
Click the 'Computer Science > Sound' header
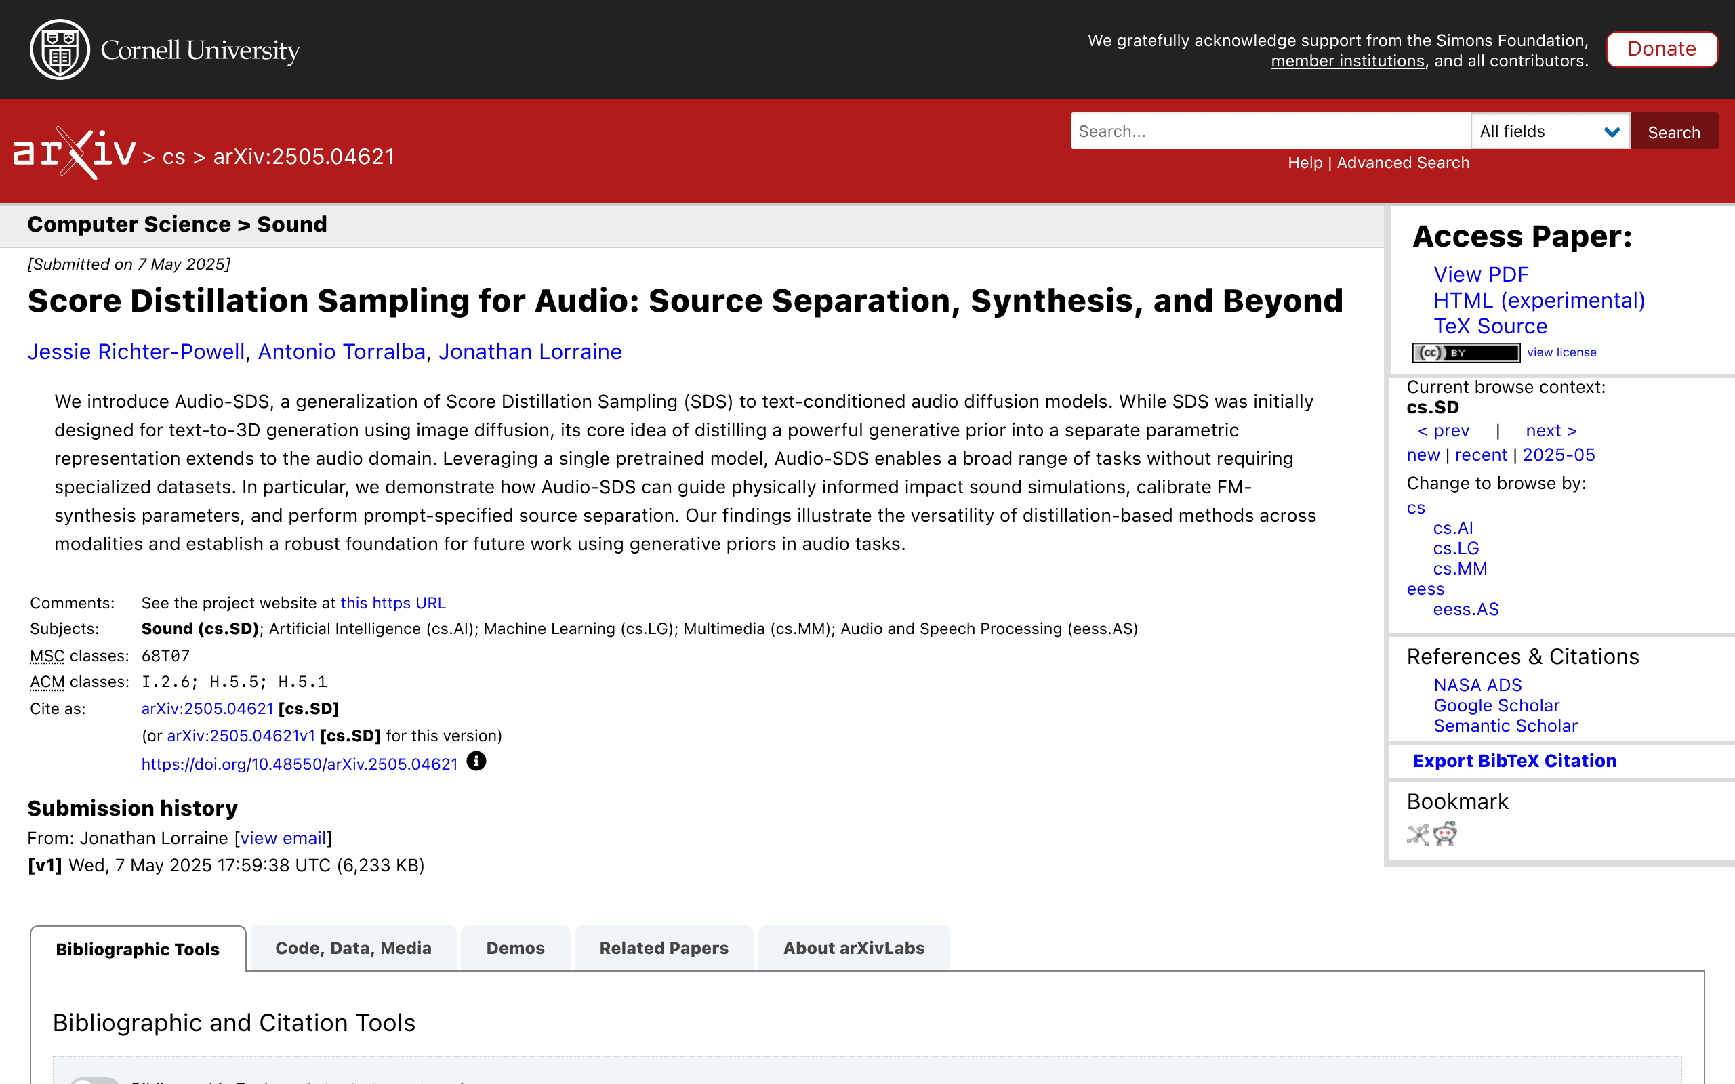click(177, 224)
